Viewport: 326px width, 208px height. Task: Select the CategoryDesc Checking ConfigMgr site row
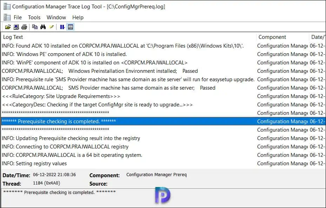click(x=163, y=105)
